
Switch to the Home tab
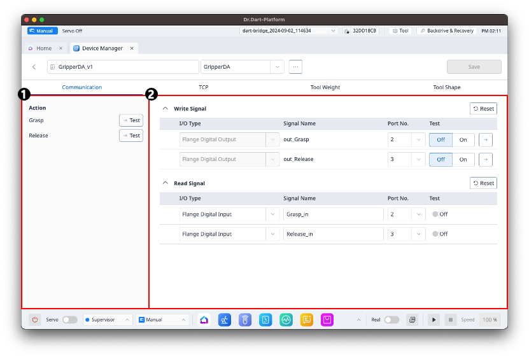click(x=44, y=48)
